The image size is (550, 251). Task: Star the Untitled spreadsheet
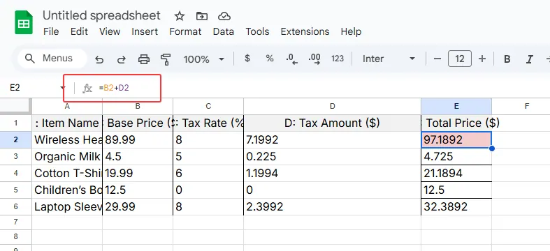[x=180, y=16]
